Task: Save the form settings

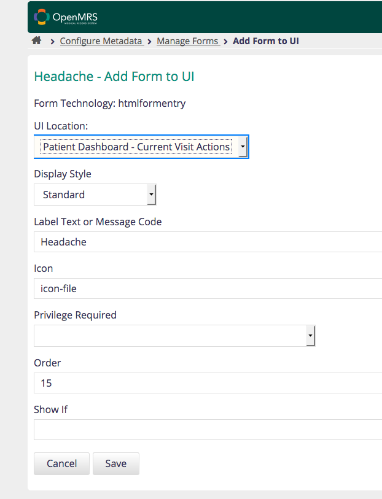Action: tap(115, 463)
